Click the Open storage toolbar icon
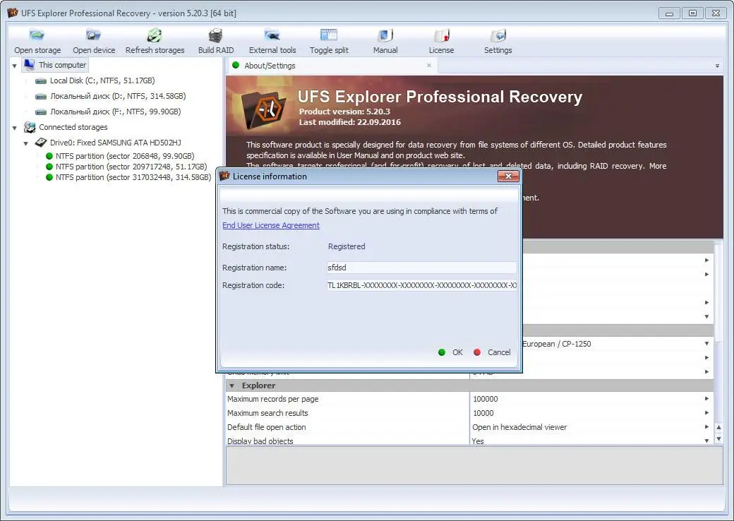734x521 pixels. pyautogui.click(x=37, y=35)
